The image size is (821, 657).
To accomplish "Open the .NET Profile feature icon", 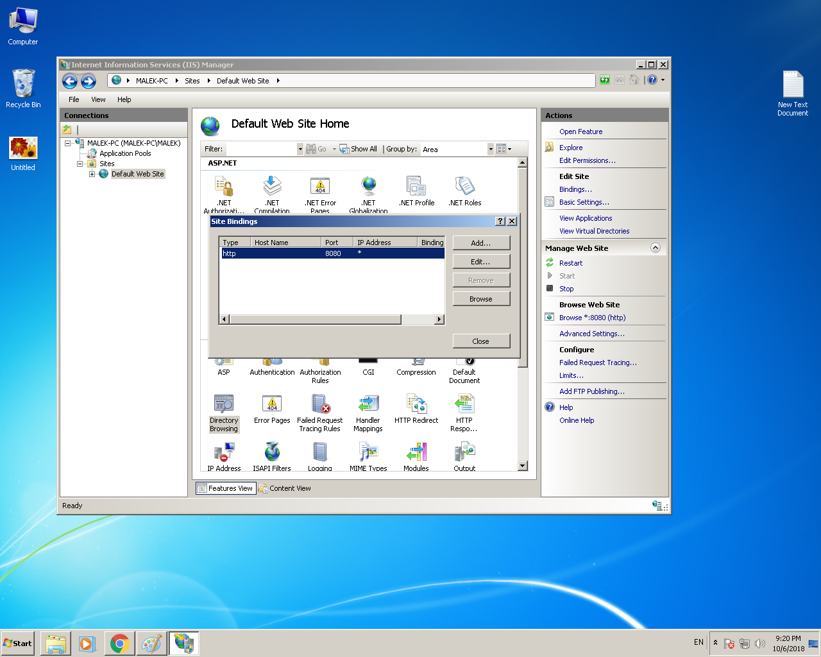I will (416, 191).
